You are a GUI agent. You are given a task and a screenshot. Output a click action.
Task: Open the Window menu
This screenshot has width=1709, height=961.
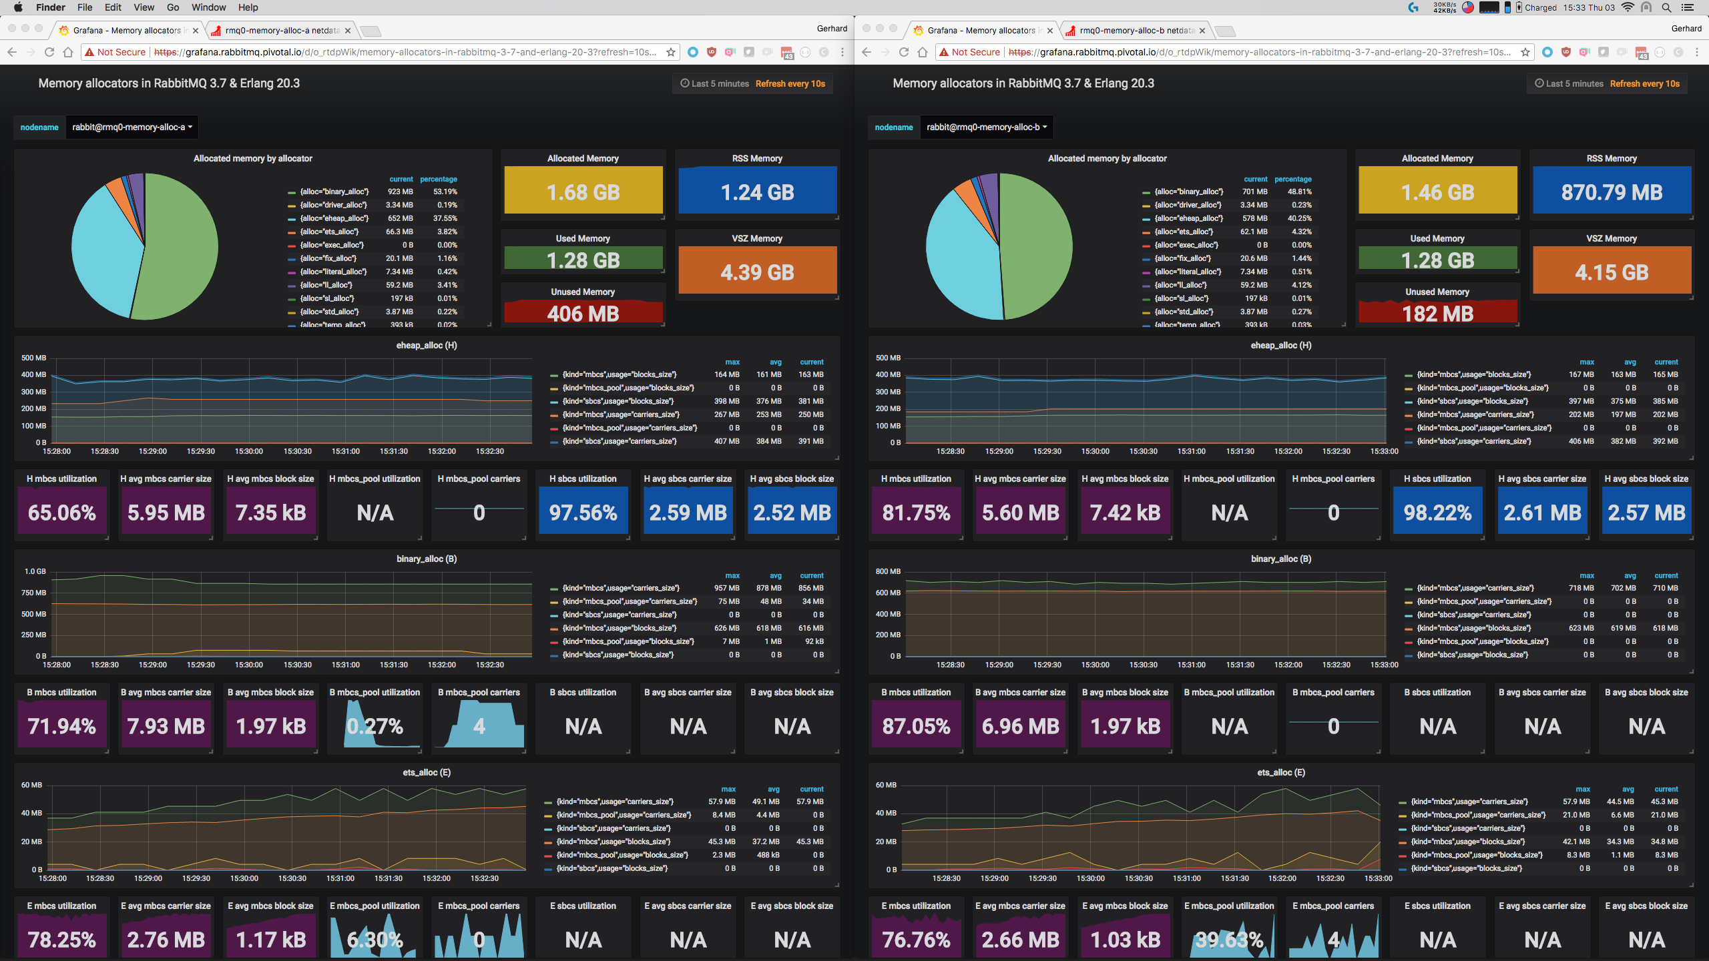208,7
